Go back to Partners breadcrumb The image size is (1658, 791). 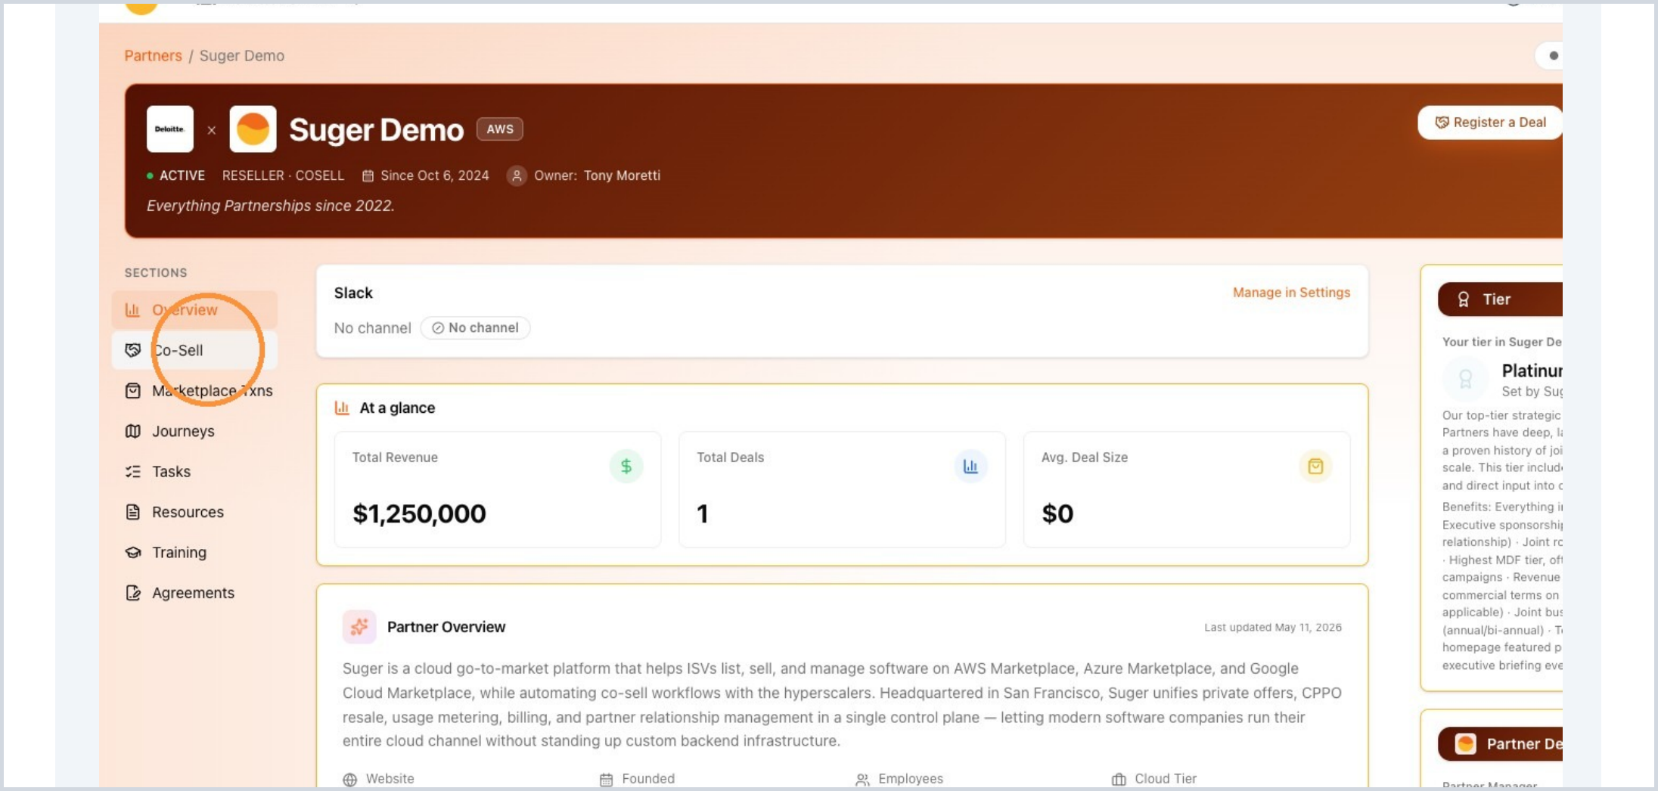point(153,56)
